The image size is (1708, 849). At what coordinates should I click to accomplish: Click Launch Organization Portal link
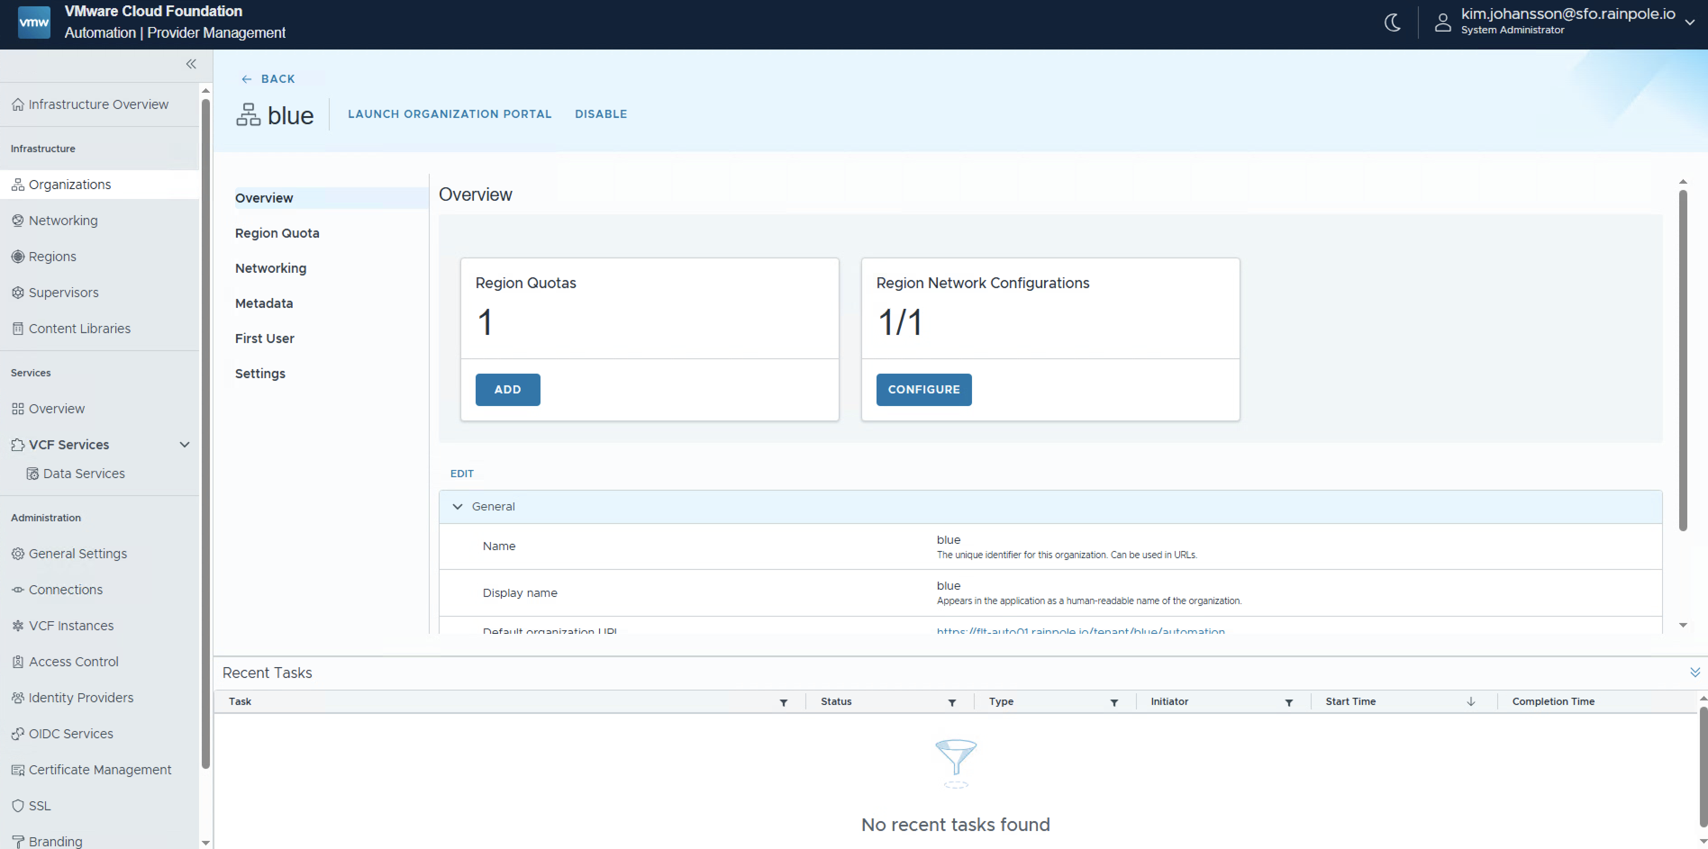[450, 114]
